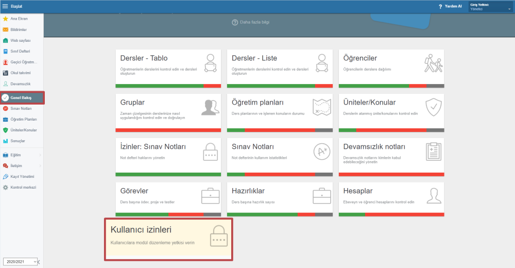Click the map icon on Öğretim planları card
This screenshot has width=515, height=268.
pyautogui.click(x=322, y=108)
